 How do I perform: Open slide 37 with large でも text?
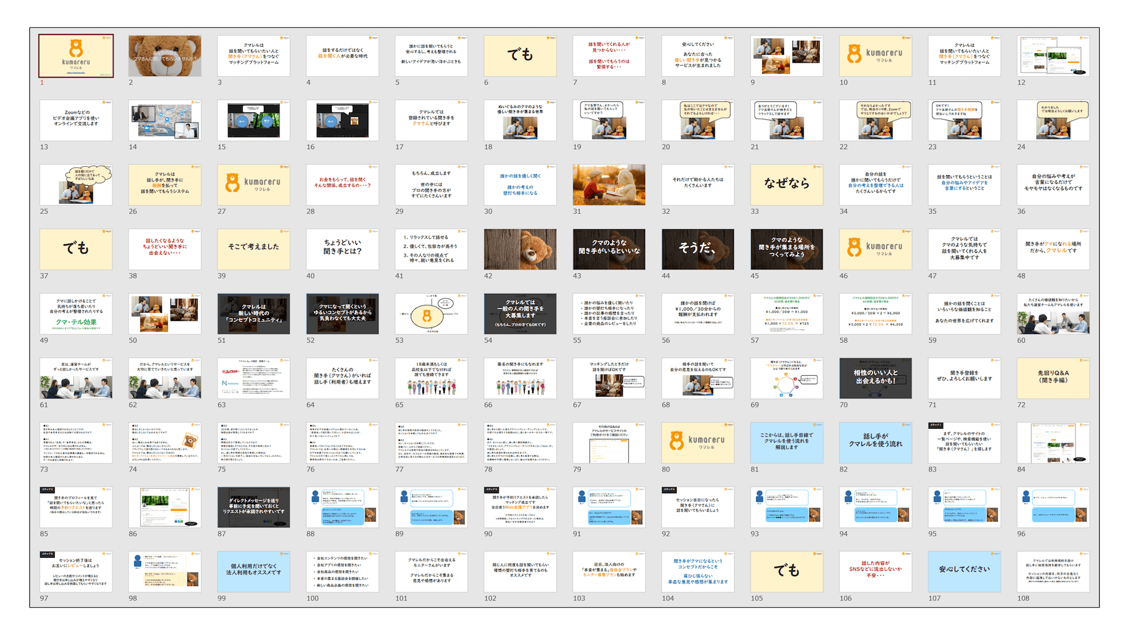click(76, 250)
